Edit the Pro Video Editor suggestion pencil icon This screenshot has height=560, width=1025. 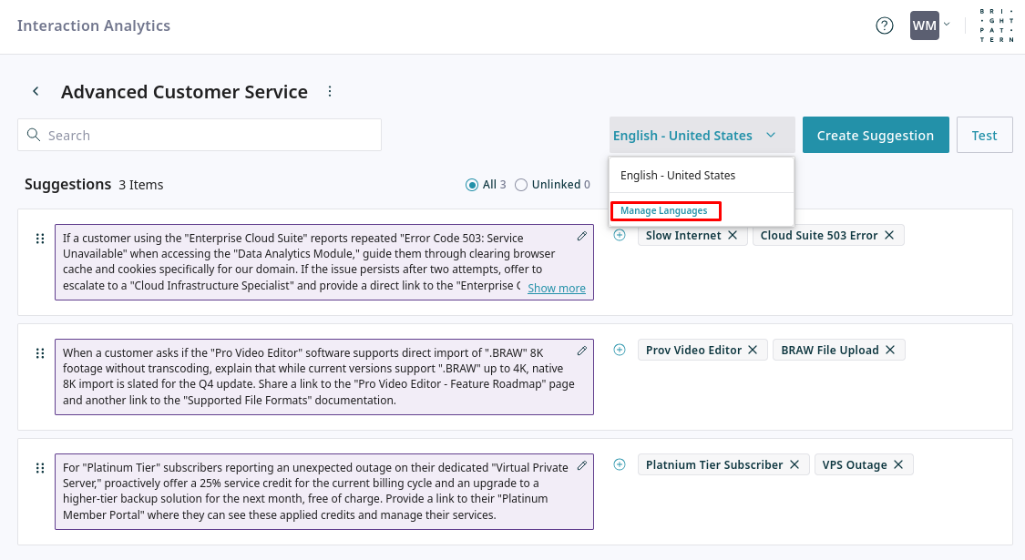coord(582,351)
